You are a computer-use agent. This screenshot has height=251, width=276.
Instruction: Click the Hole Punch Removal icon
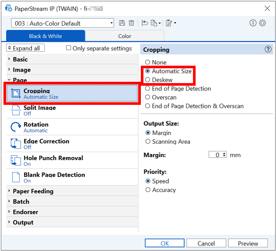(16, 160)
